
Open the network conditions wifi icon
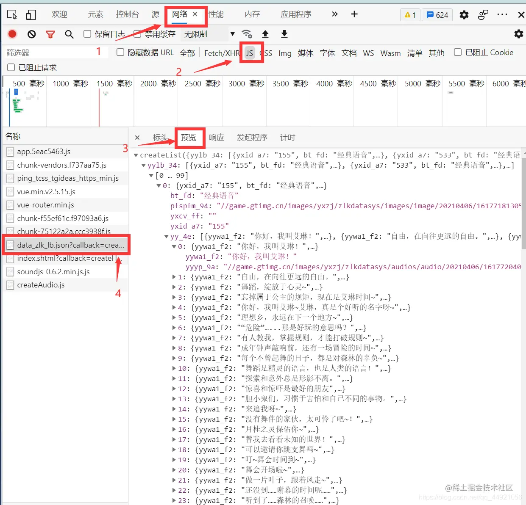click(x=247, y=34)
